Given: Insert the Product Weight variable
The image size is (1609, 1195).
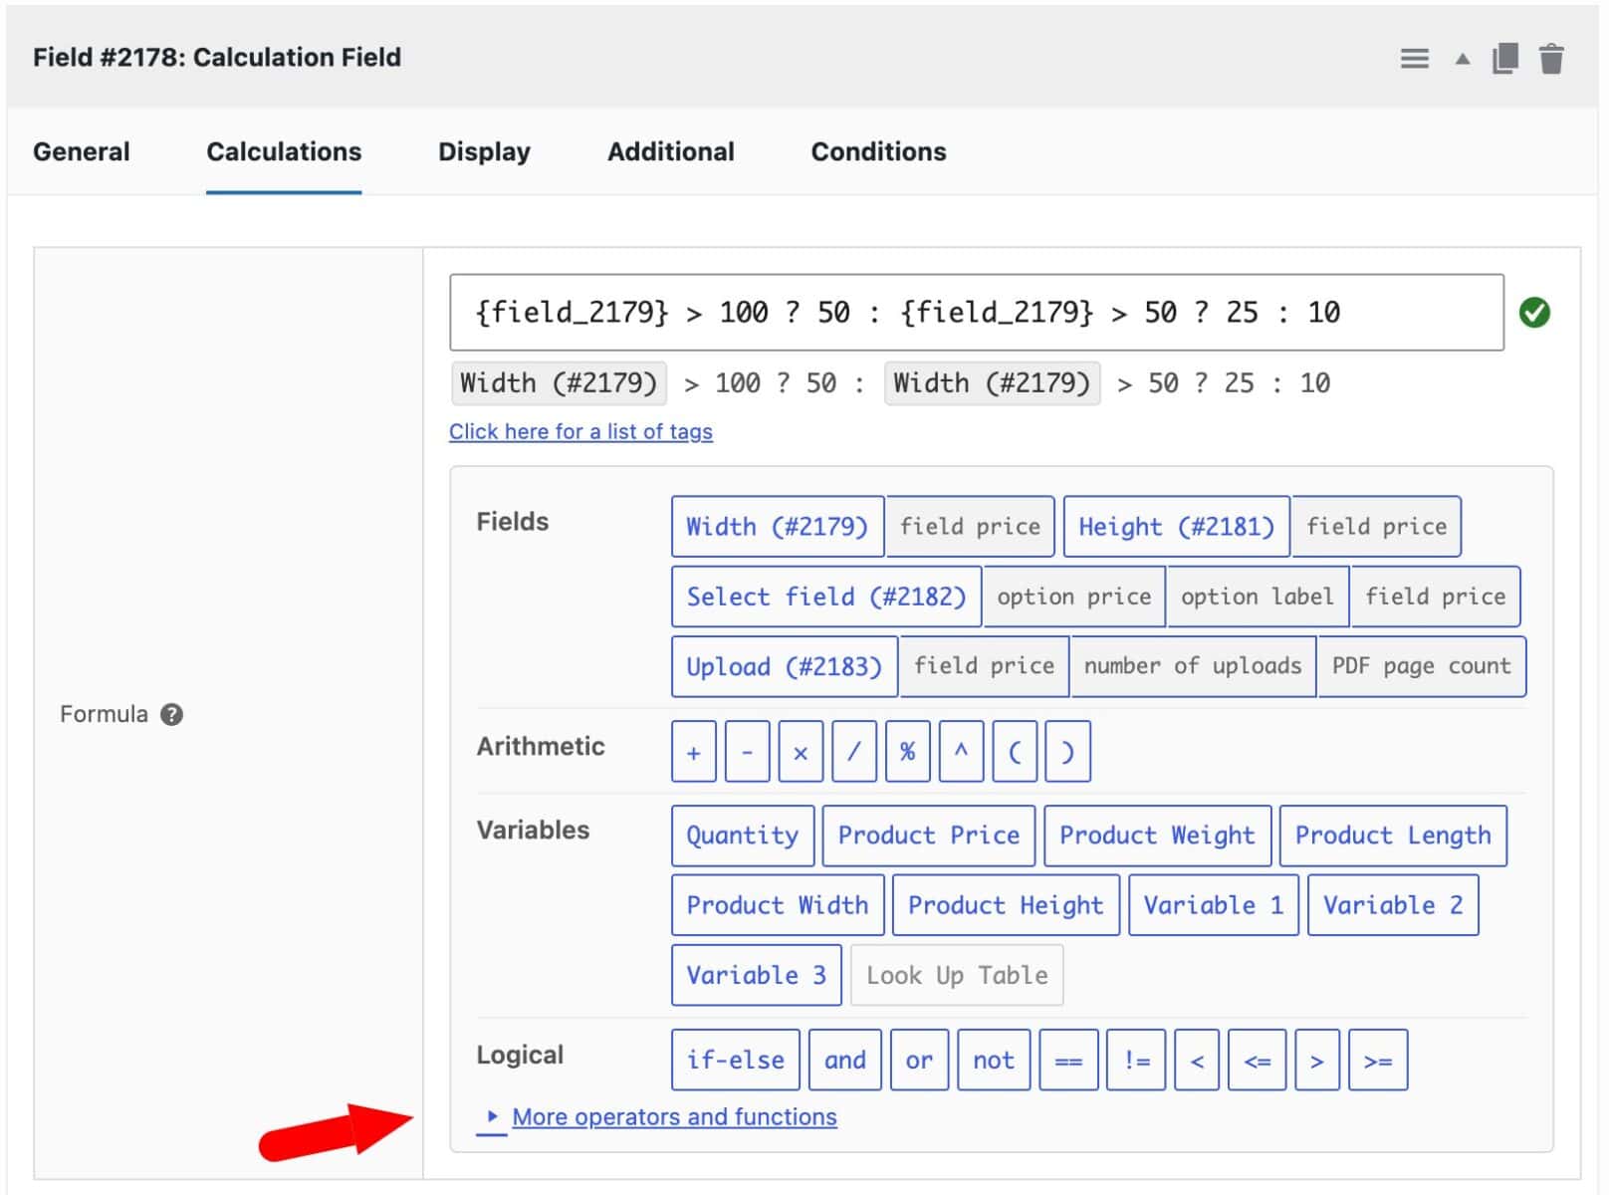Looking at the screenshot, I should 1157,836.
